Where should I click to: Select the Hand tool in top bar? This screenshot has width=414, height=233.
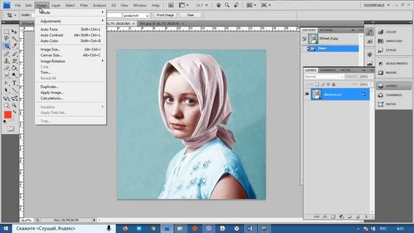[x=219, y=5]
